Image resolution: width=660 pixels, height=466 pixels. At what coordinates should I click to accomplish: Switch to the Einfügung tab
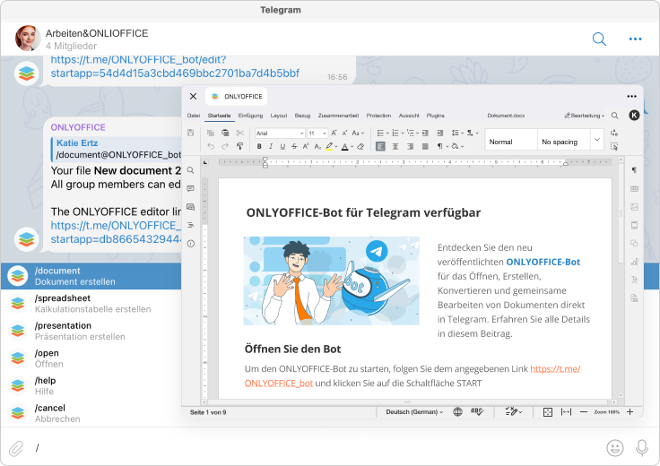[250, 116]
